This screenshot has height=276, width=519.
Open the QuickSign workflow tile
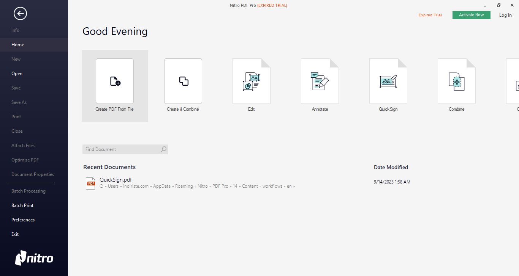tap(388, 85)
